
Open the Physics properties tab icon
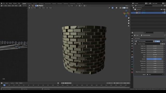pyautogui.click(x=132, y=62)
